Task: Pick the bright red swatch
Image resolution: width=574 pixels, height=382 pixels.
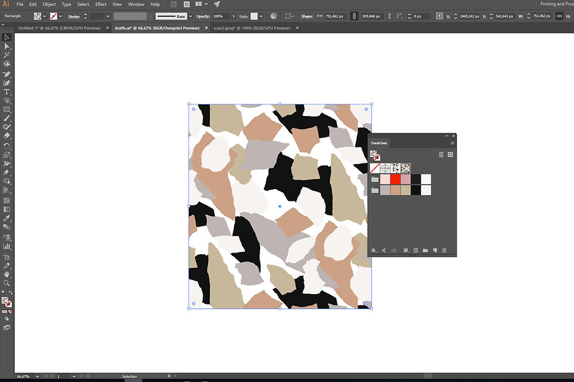Action: coord(395,179)
